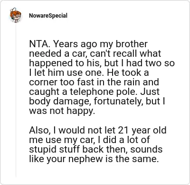The height and width of the screenshot is (185, 190).
Task: Open NowareSpecial's Snoo avatar
Action: pyautogui.click(x=16, y=15)
